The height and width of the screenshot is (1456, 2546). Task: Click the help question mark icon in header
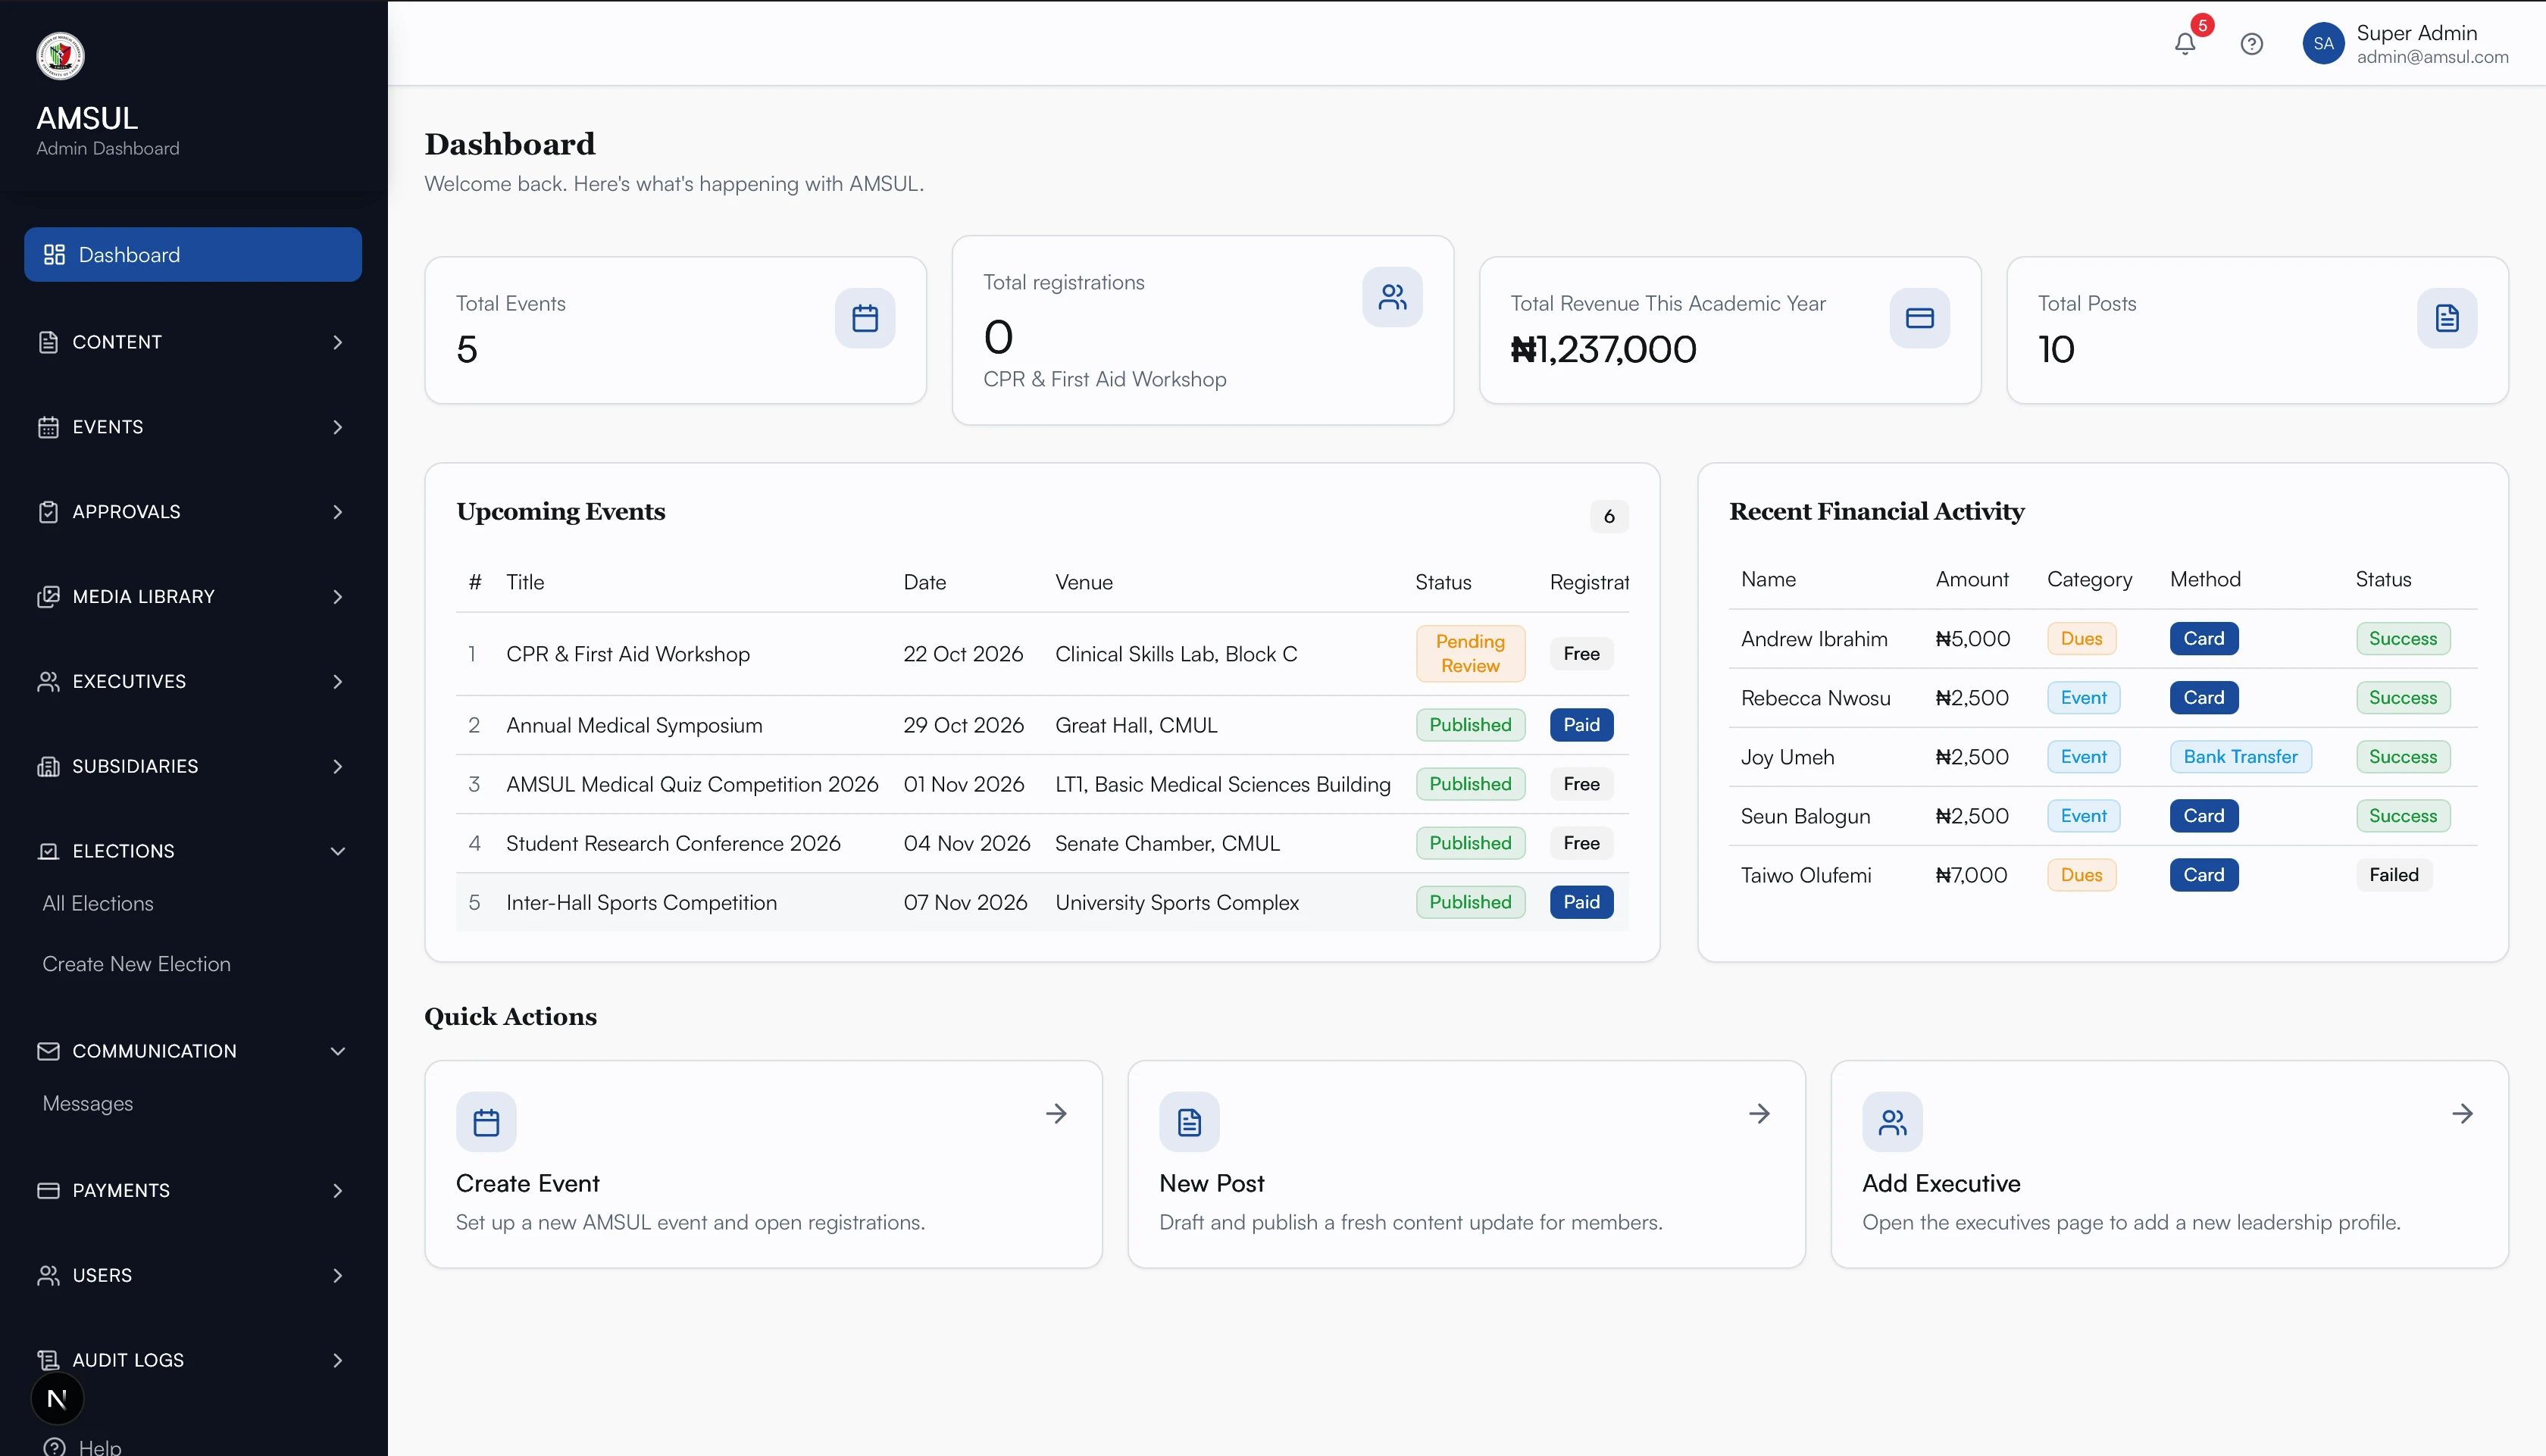pyautogui.click(x=2252, y=44)
